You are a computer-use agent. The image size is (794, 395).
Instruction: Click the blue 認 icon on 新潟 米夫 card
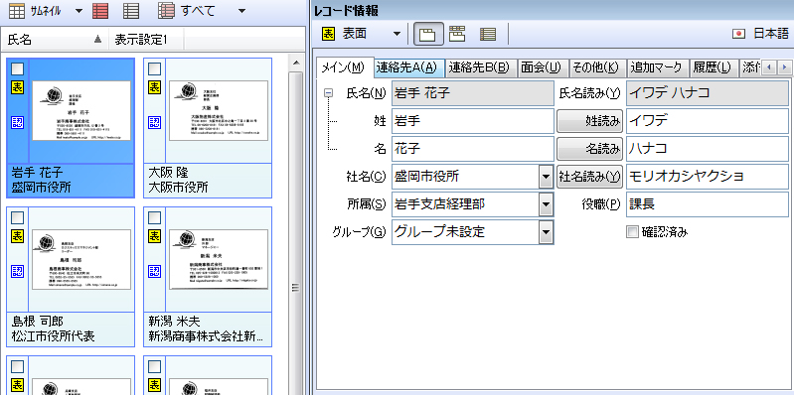click(x=154, y=271)
